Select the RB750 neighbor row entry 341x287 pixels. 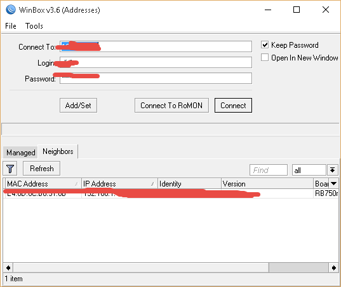171,193
